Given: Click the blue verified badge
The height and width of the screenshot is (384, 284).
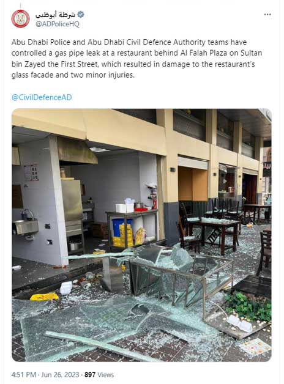Looking at the screenshot, I should click(81, 15).
